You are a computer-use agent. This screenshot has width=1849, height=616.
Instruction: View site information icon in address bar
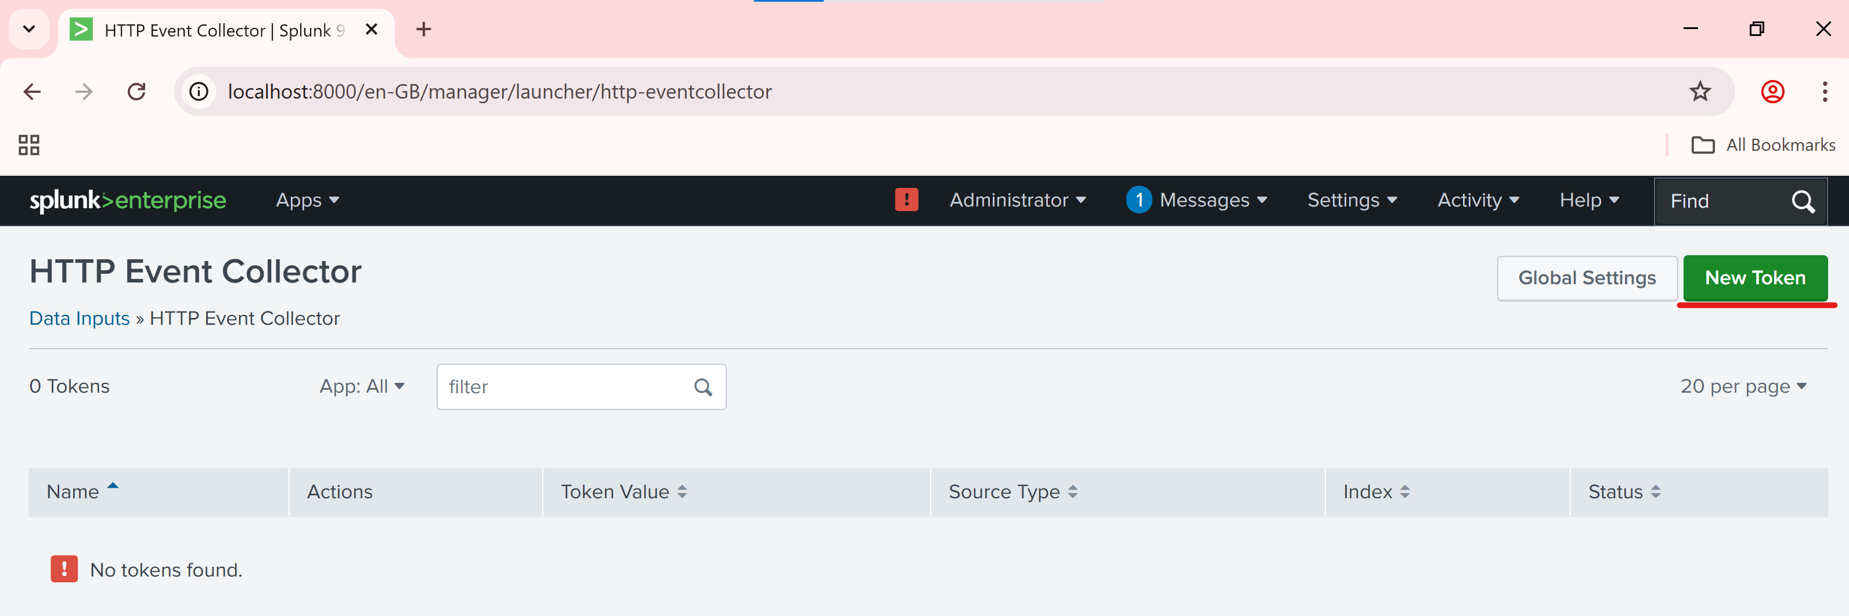[x=199, y=92]
